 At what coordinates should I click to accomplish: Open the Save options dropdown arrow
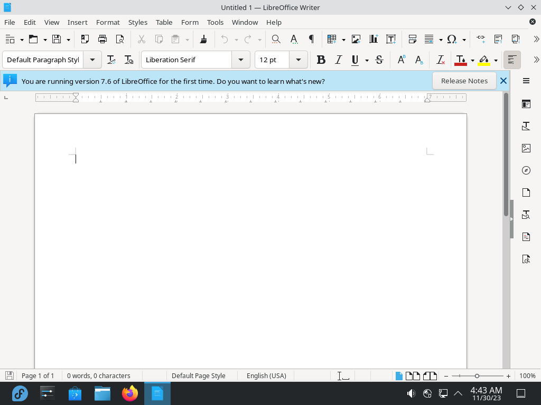pyautogui.click(x=68, y=40)
